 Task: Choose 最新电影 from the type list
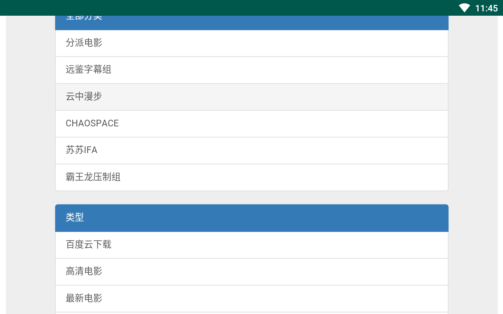[251, 299]
